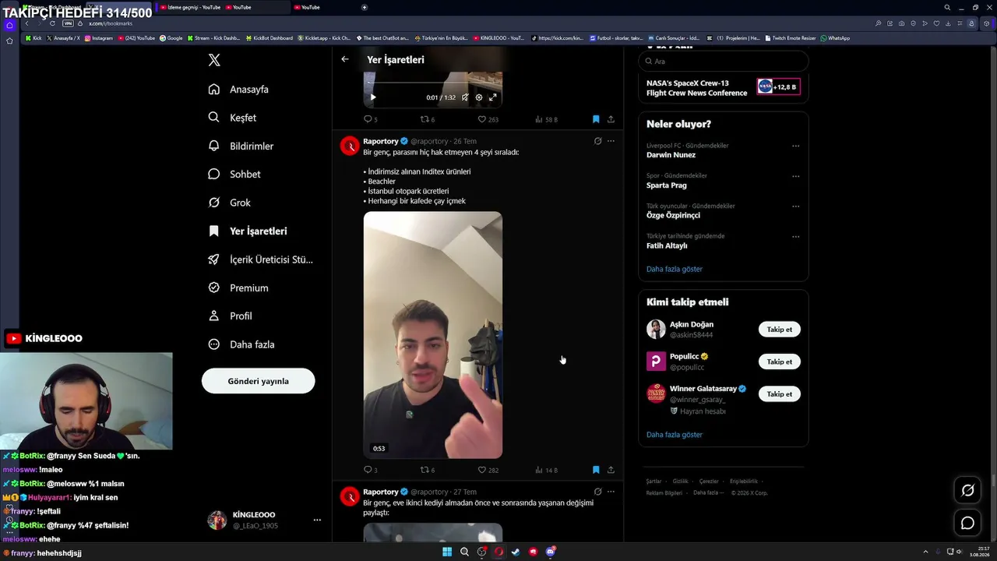
Task: Remove bookmark from post with 58 B views
Action: pyautogui.click(x=596, y=119)
